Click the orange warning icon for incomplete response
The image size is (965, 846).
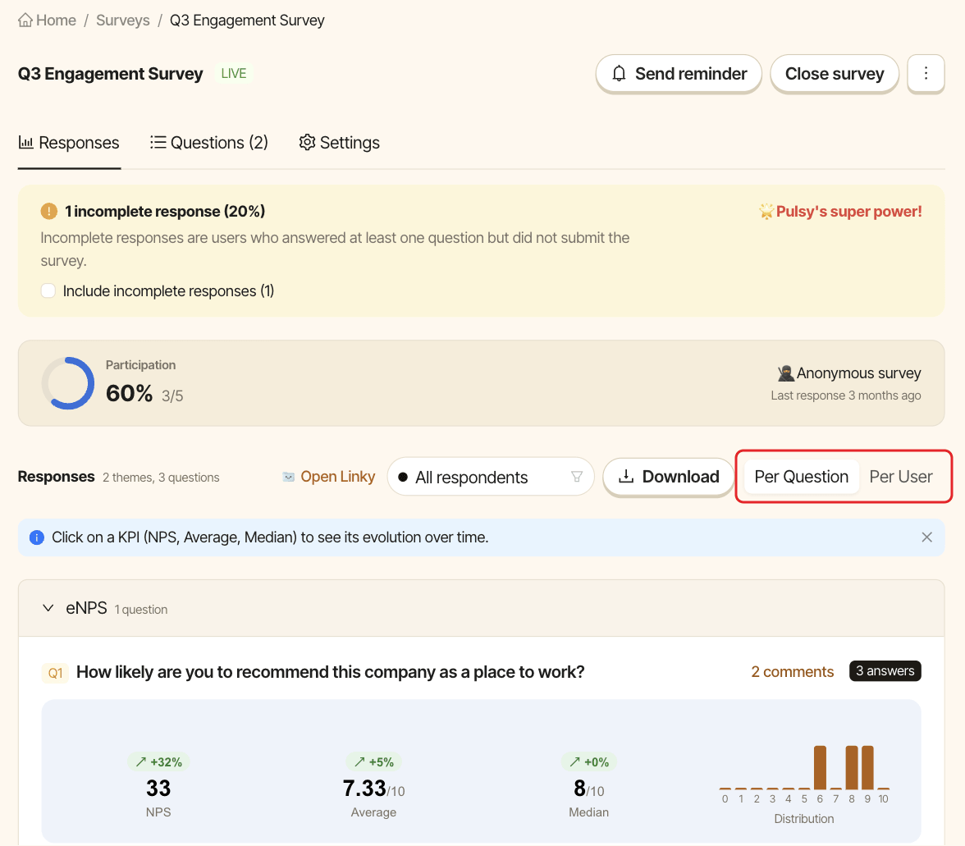[x=48, y=212]
